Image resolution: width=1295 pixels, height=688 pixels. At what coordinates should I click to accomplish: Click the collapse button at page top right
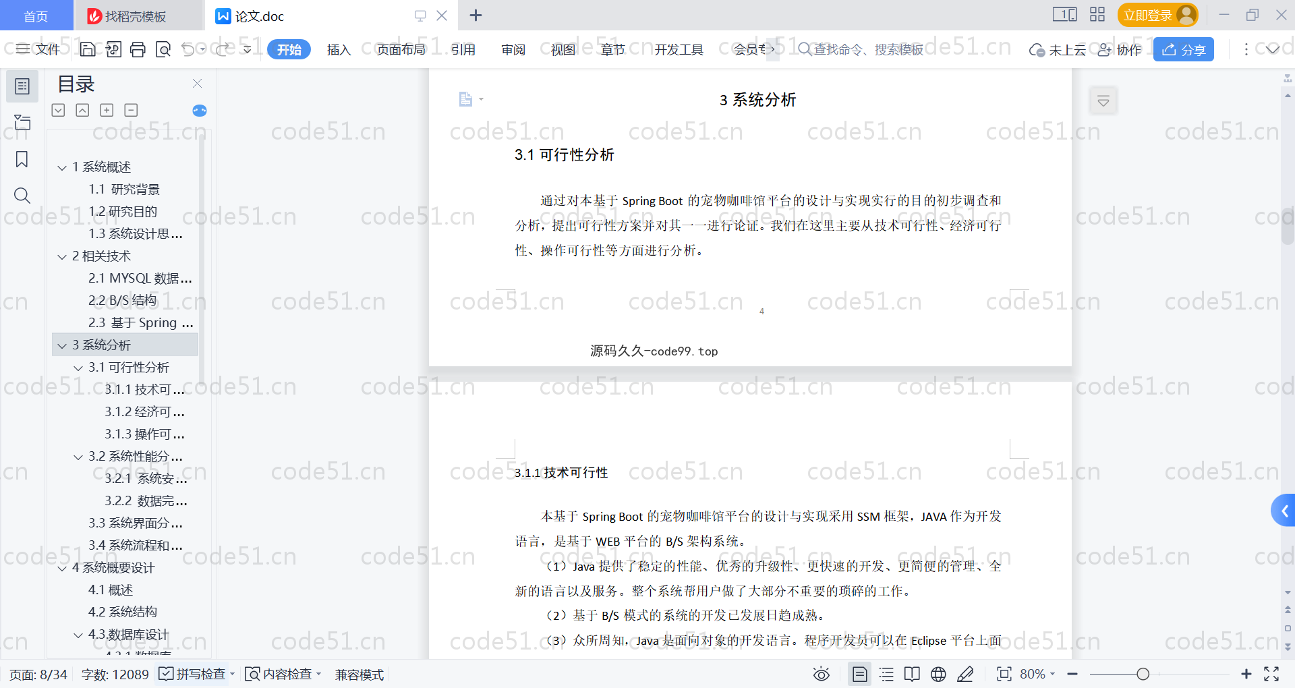click(1103, 101)
